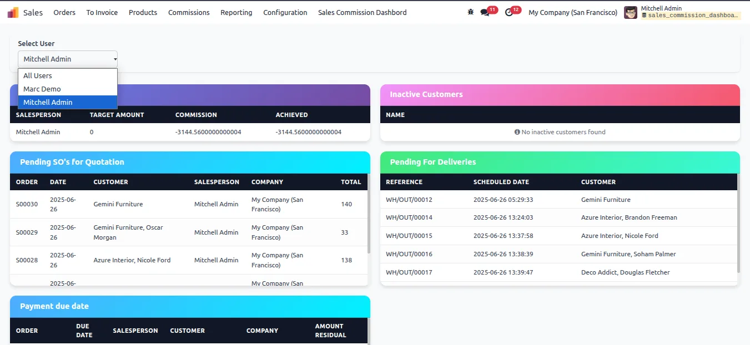Click scheduled date 2025-06-26 05:29:33
Screen dimensions: 750x345
click(x=503, y=200)
